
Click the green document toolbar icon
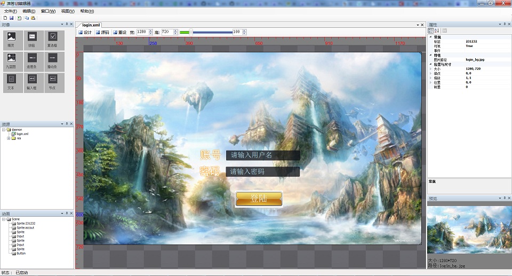[20, 18]
